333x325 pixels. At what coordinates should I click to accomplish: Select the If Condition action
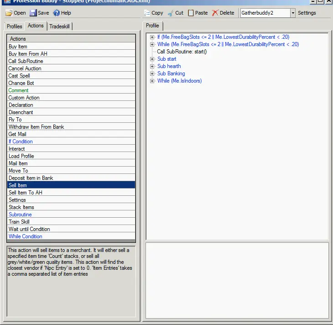(21, 142)
